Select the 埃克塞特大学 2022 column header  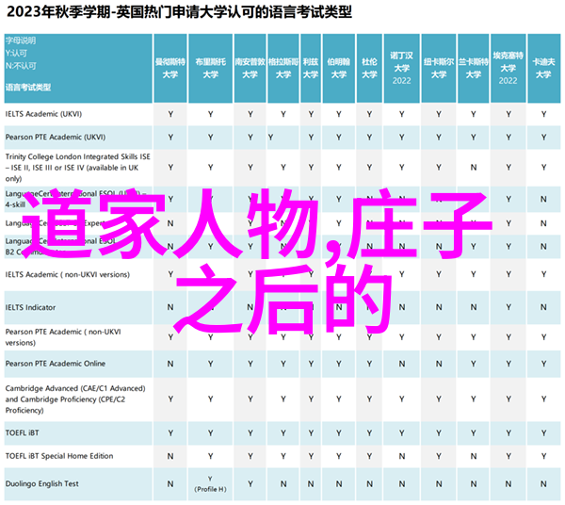(508, 68)
